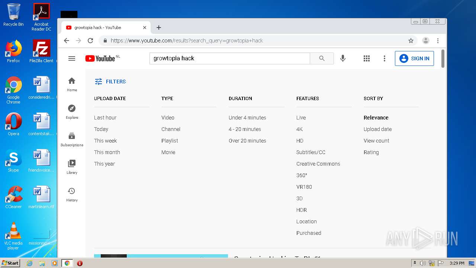
Task: Sort results by Relevance
Action: click(x=376, y=118)
